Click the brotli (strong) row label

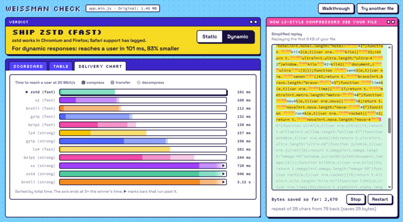tap(38, 182)
